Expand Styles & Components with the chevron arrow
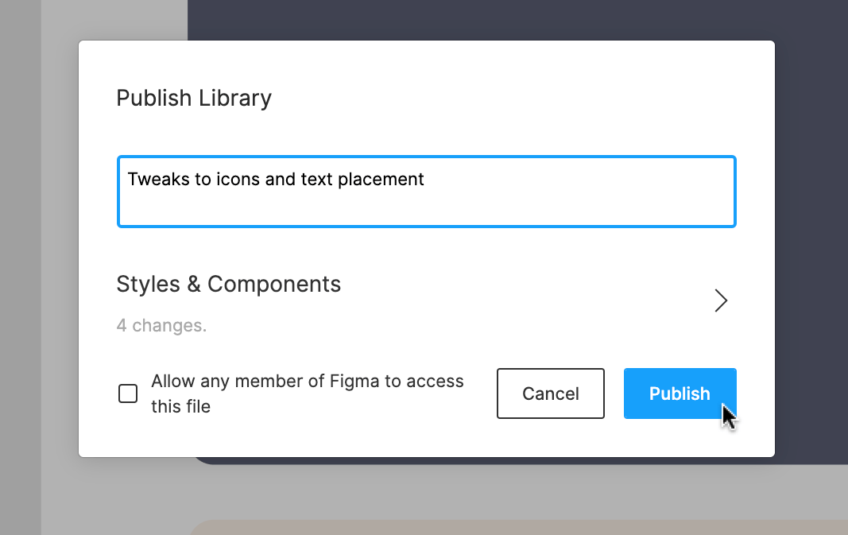848x535 pixels. click(x=721, y=300)
